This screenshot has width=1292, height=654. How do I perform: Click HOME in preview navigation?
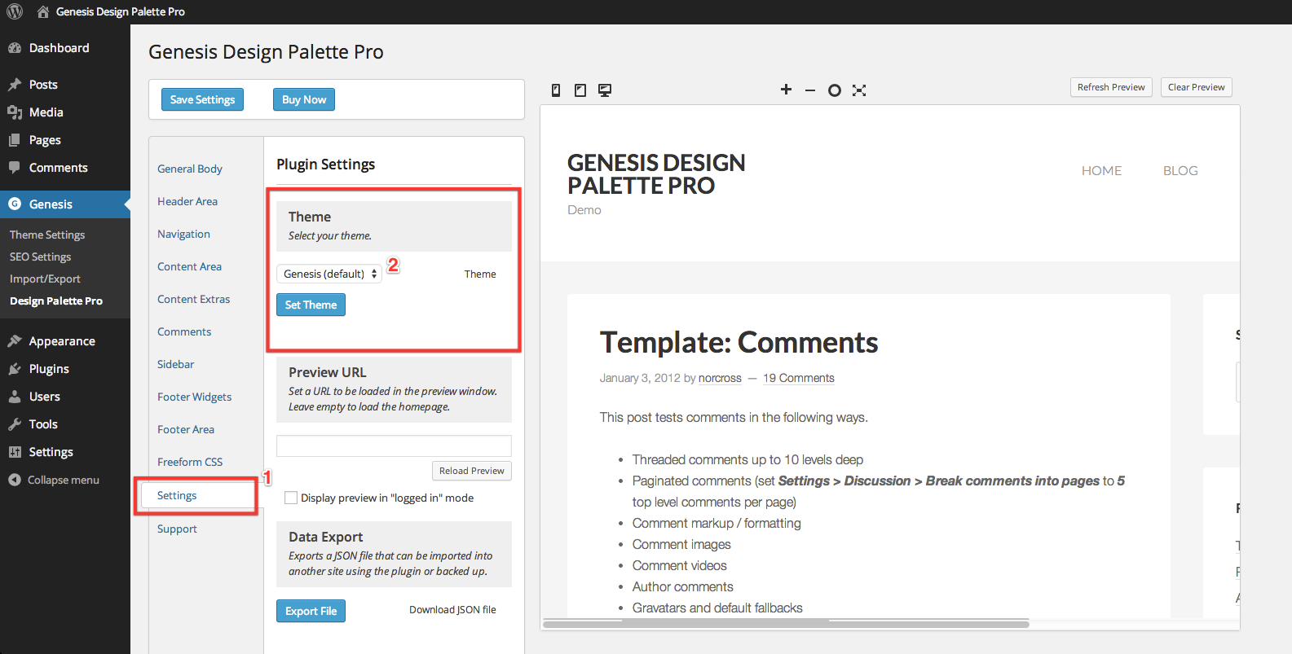pyautogui.click(x=1101, y=170)
